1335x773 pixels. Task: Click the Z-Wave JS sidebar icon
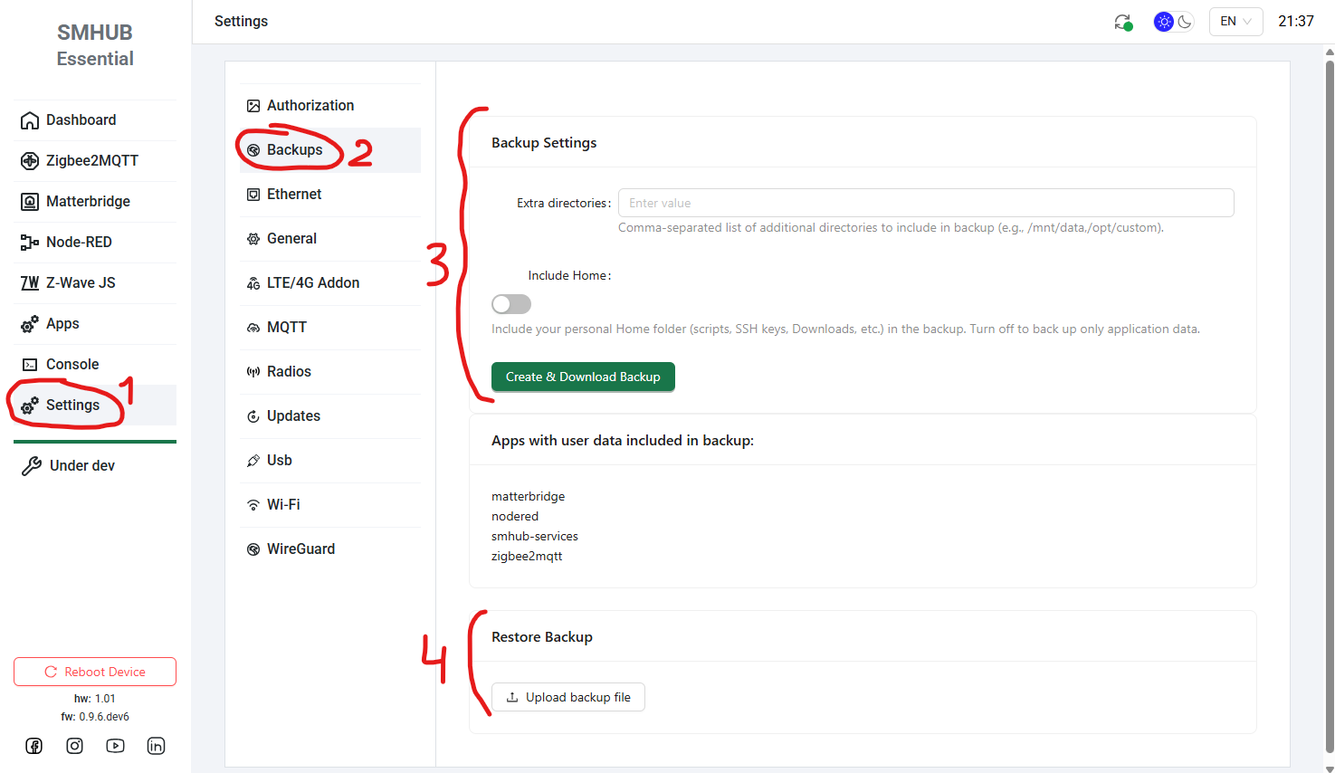30,283
